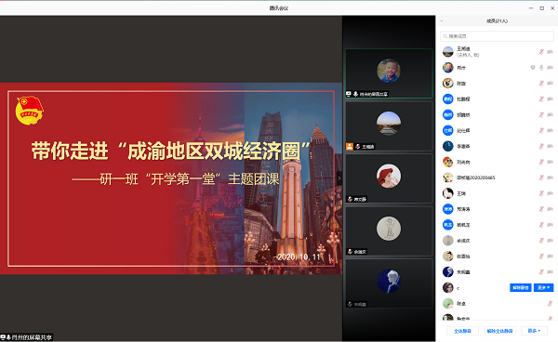The width and height of the screenshot is (558, 342).
Task: Toggle the host's microphone icon in the (主持人, 我) row
Action: click(541, 52)
